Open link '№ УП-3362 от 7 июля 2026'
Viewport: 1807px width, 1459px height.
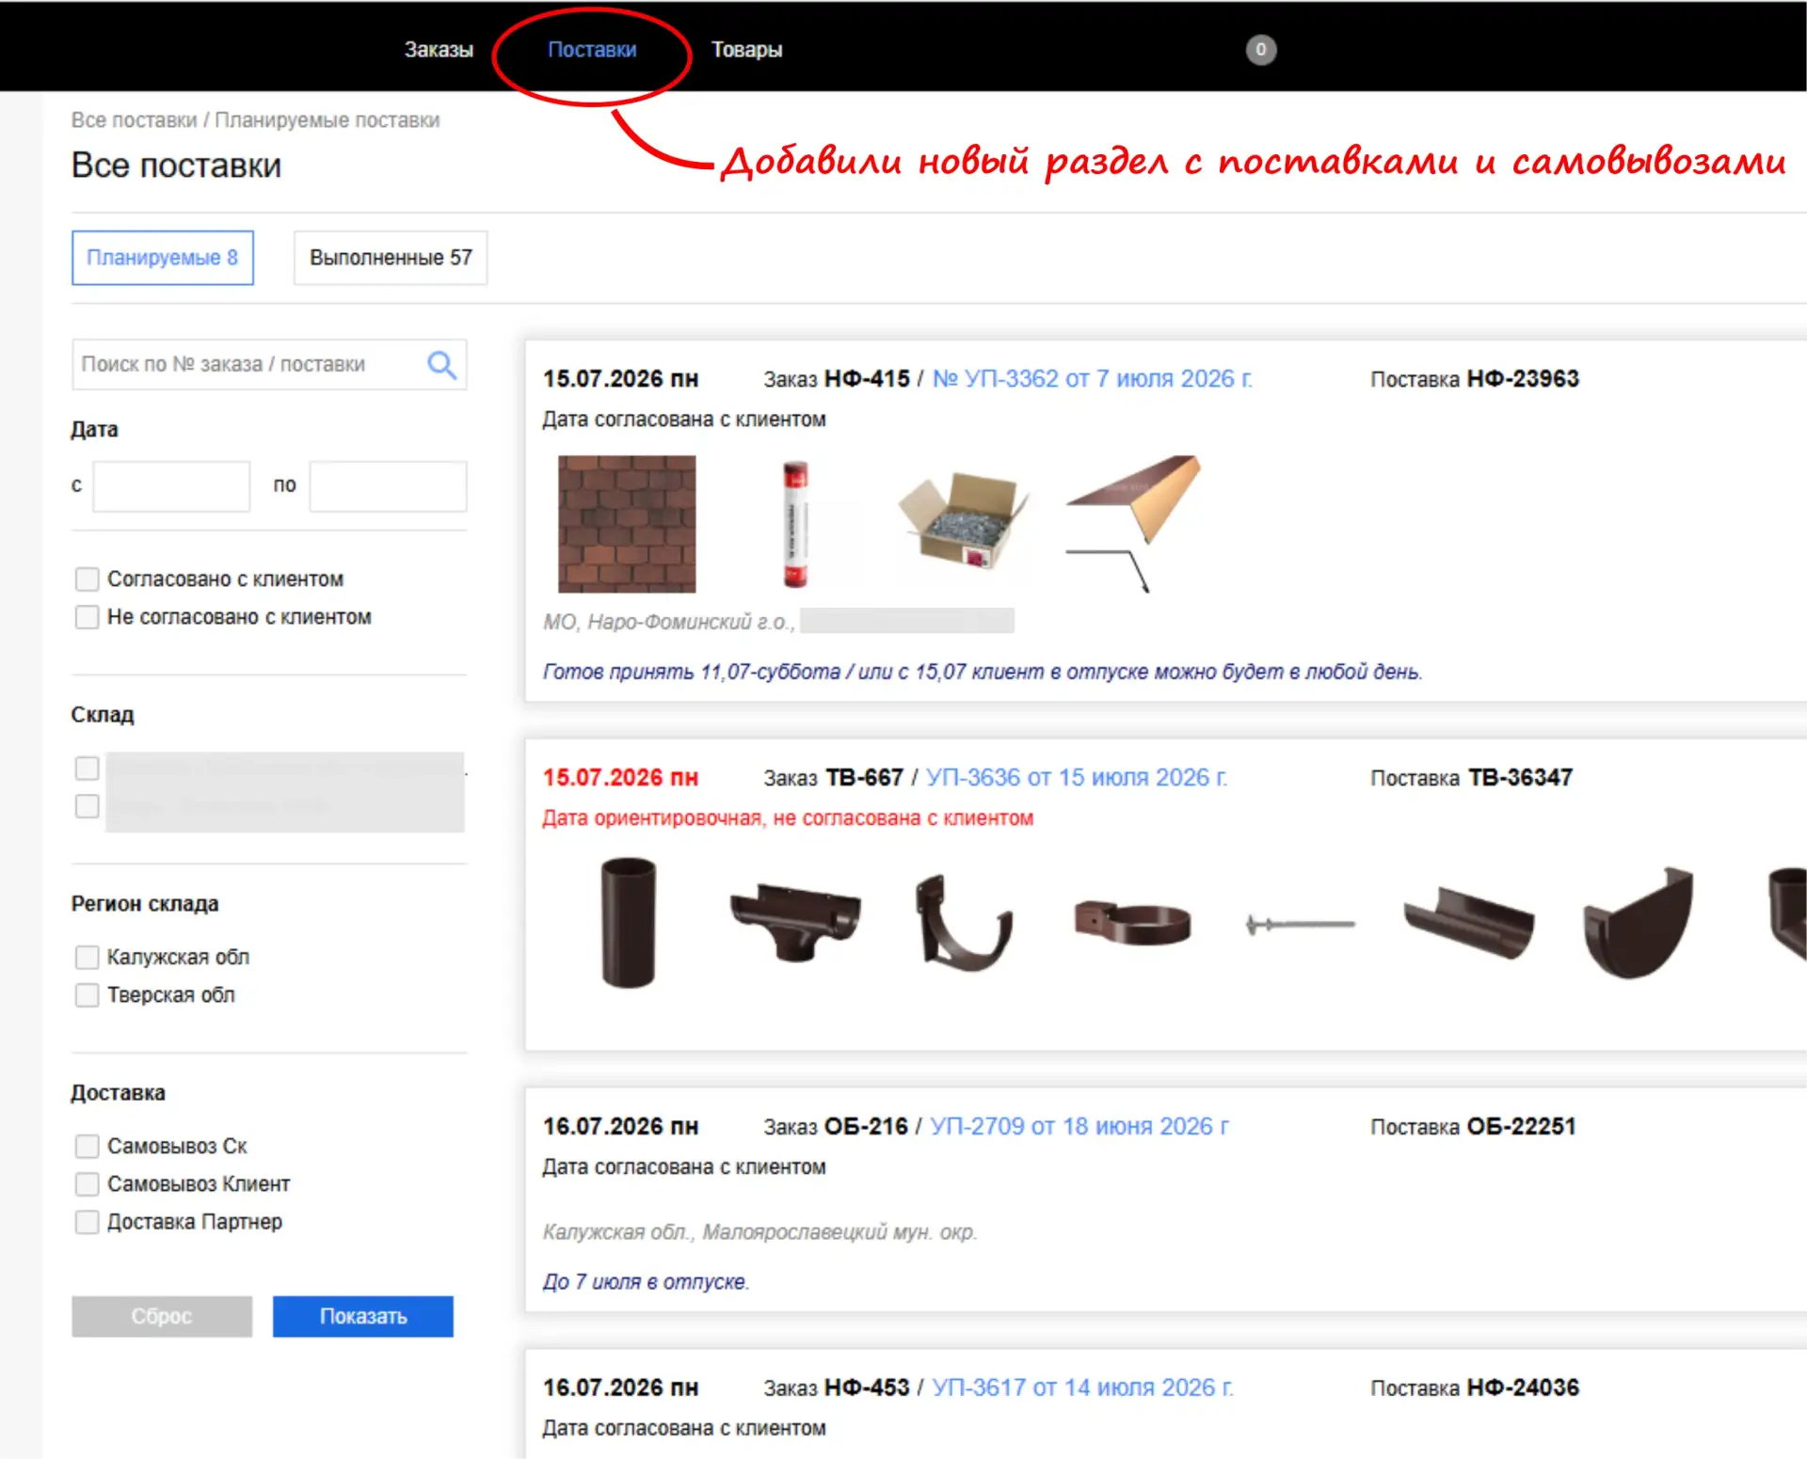(1092, 379)
